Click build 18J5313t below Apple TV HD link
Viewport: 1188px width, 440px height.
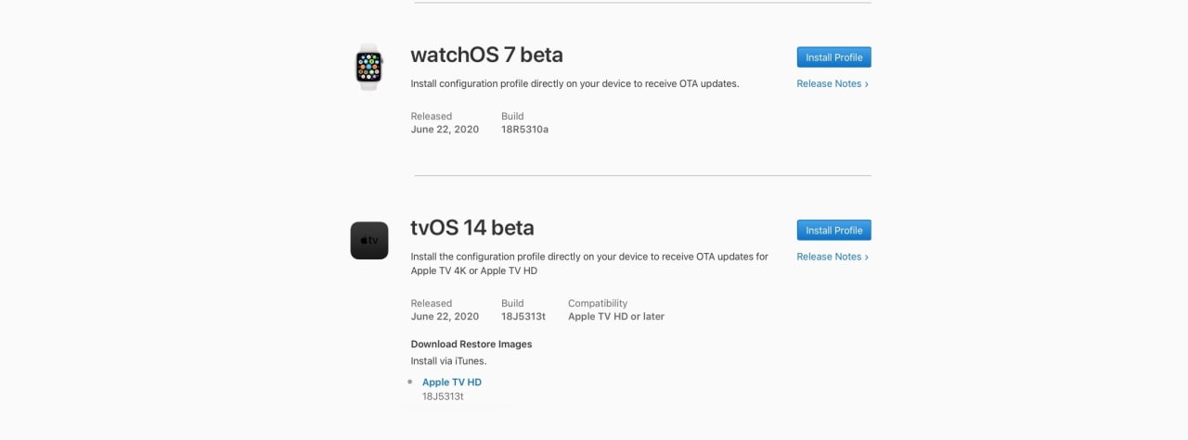[443, 396]
